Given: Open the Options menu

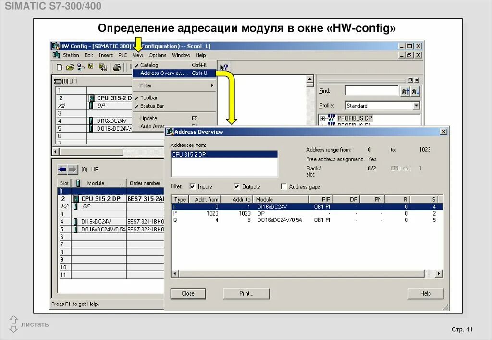Looking at the screenshot, I should click(x=158, y=55).
